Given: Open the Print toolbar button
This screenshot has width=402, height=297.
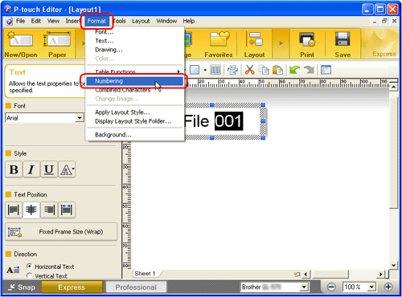Looking at the screenshot, I should pos(307,44).
